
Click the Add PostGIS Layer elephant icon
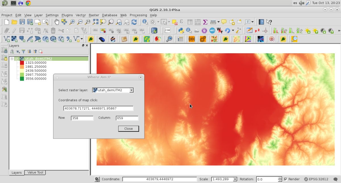22,39
